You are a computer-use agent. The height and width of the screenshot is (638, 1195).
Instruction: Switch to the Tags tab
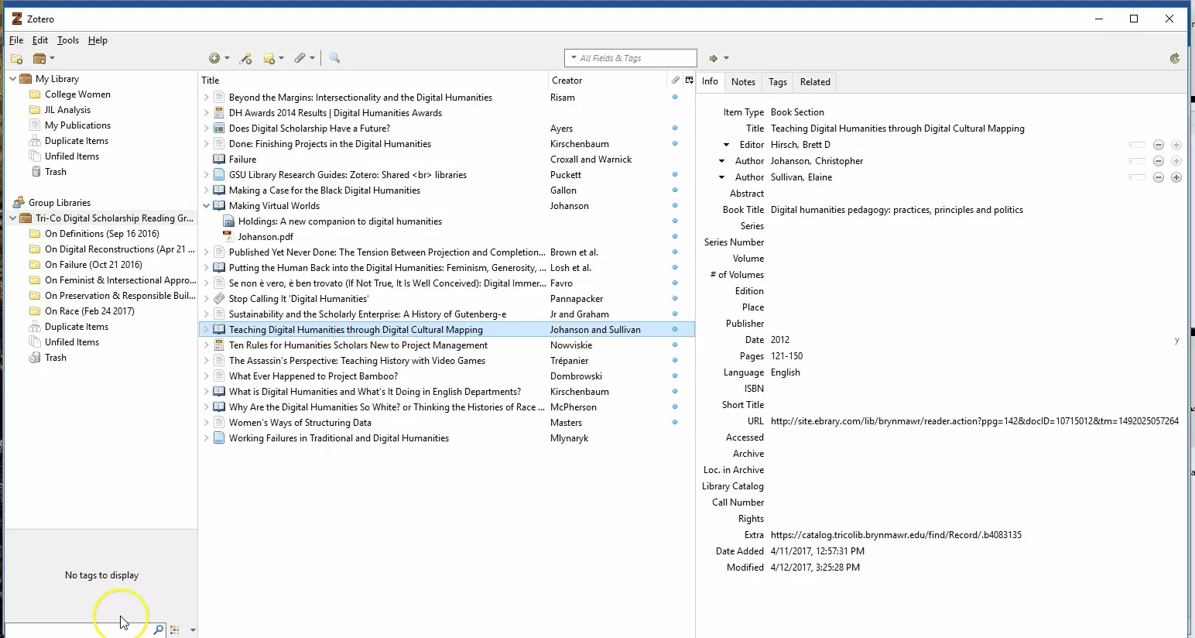(778, 82)
